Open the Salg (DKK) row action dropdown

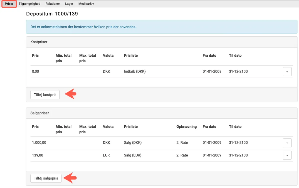coord(287,143)
